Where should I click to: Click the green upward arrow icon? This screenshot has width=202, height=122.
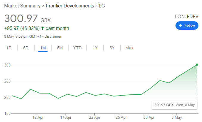pyautogui.click(x=43, y=28)
